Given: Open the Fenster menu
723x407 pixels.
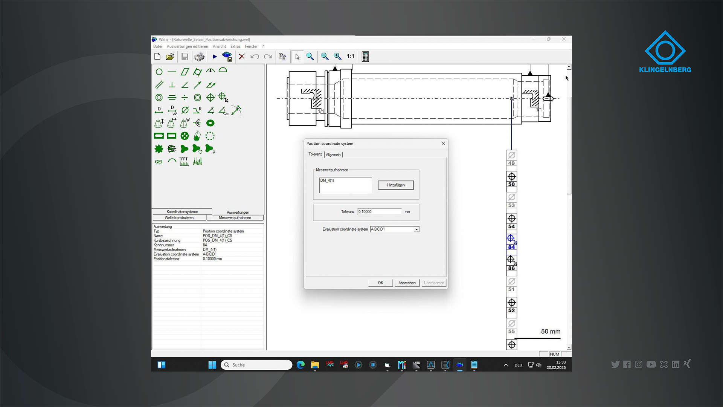Looking at the screenshot, I should point(251,46).
